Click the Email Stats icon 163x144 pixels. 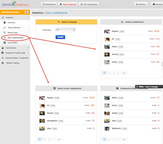[5, 43]
